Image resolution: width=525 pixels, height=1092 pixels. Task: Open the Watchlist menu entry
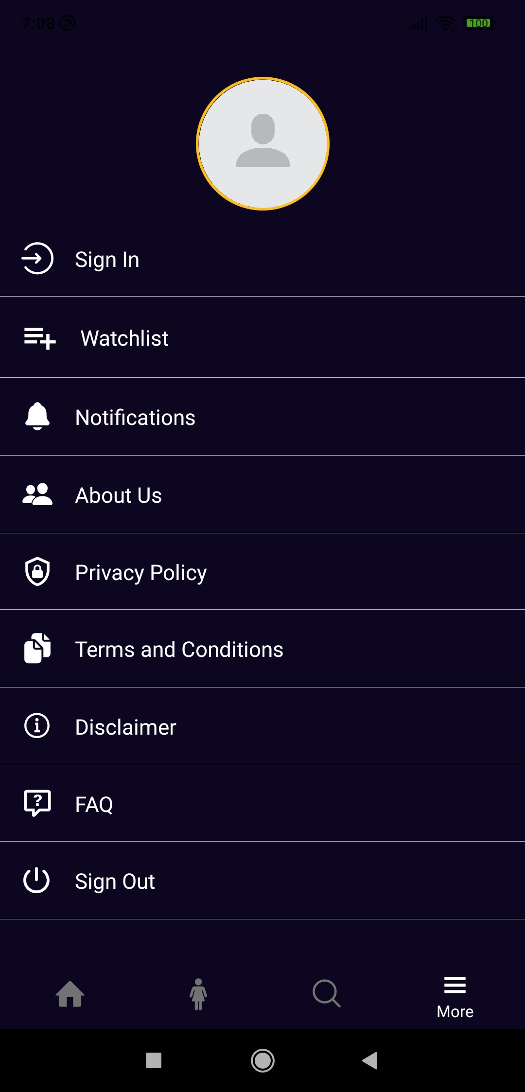(x=262, y=337)
